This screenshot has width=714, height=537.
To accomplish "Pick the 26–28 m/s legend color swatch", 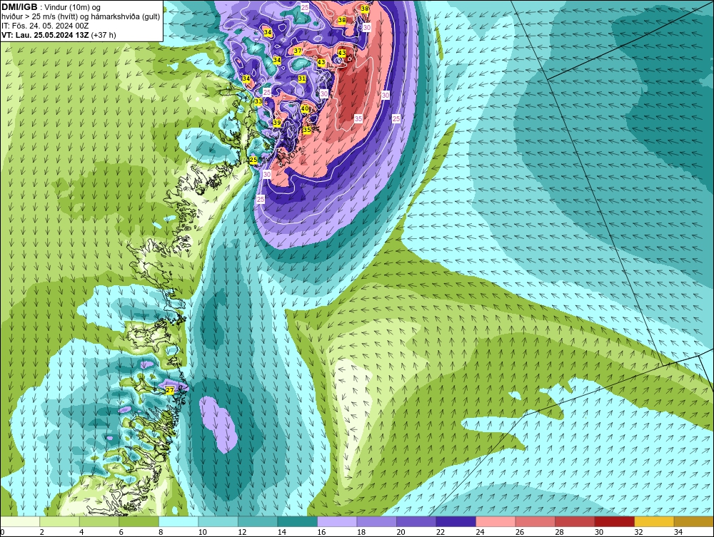I will coord(535,521).
